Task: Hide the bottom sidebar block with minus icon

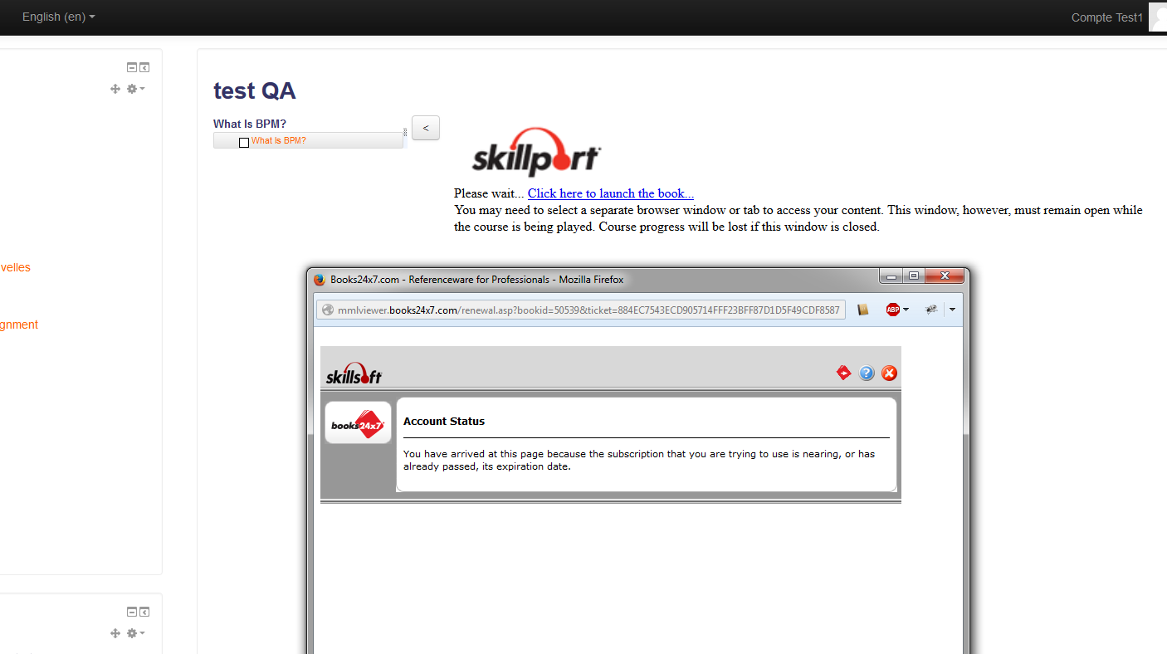Action: click(x=132, y=612)
